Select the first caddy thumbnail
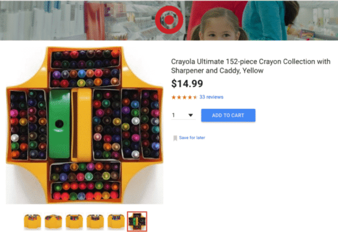Image resolution: width=338 pixels, height=232 pixels. pyautogui.click(x=32, y=221)
